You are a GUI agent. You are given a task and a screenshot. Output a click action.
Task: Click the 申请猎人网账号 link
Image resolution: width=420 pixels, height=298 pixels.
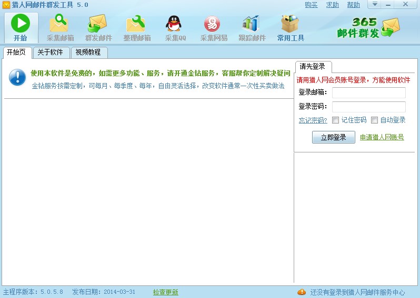382,137
